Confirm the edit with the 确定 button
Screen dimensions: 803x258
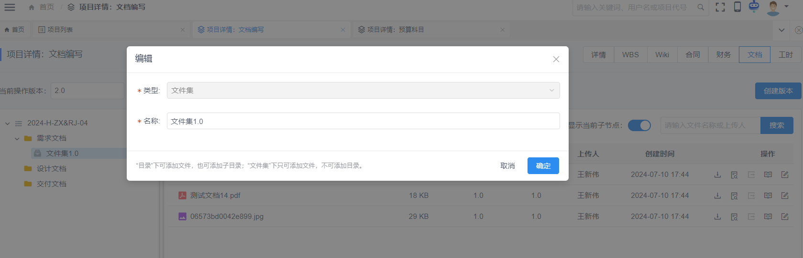point(543,166)
